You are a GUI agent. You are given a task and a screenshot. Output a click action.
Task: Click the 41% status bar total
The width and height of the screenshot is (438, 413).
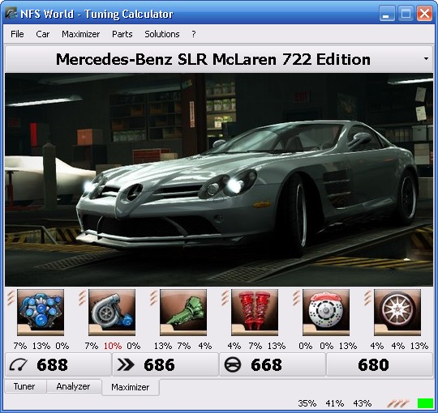pos(335,403)
